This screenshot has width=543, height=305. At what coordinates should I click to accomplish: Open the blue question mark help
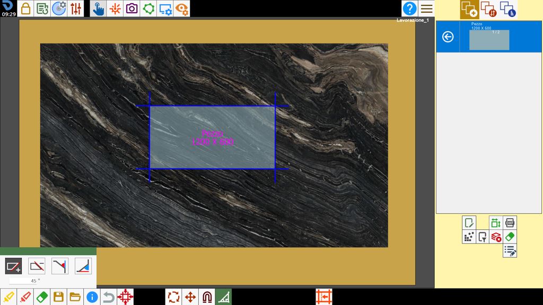[x=410, y=8]
